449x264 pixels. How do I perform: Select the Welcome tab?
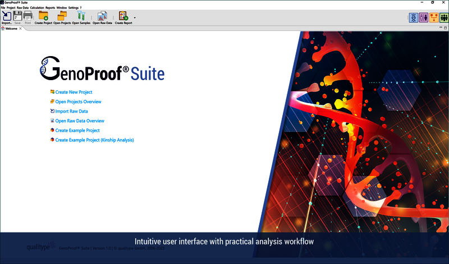(x=11, y=29)
